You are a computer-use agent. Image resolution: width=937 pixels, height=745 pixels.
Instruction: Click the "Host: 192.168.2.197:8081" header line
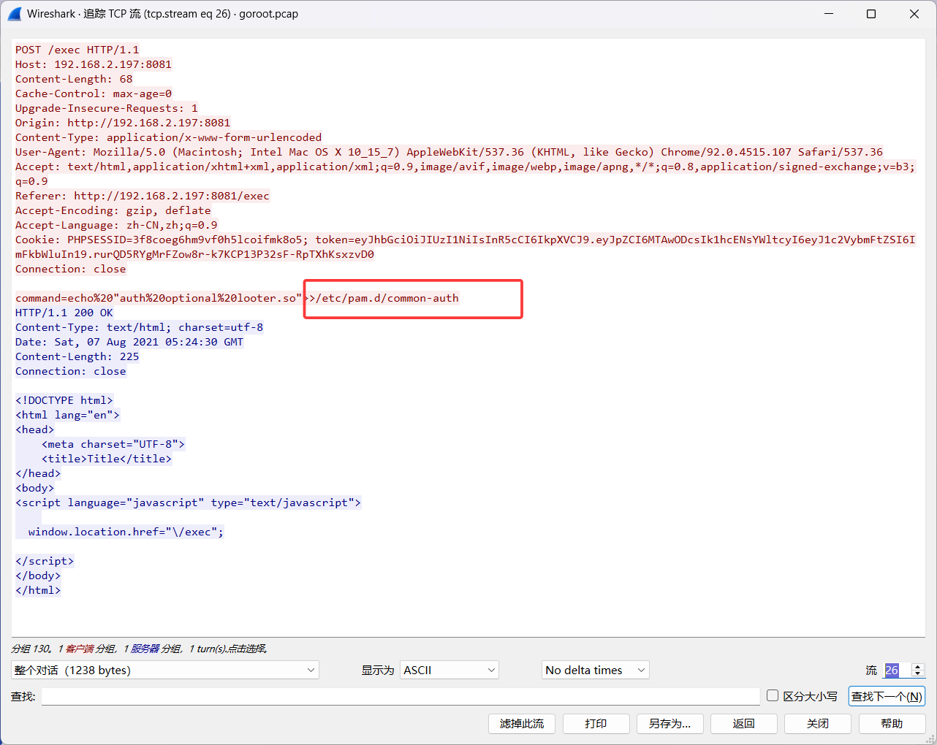pos(94,64)
